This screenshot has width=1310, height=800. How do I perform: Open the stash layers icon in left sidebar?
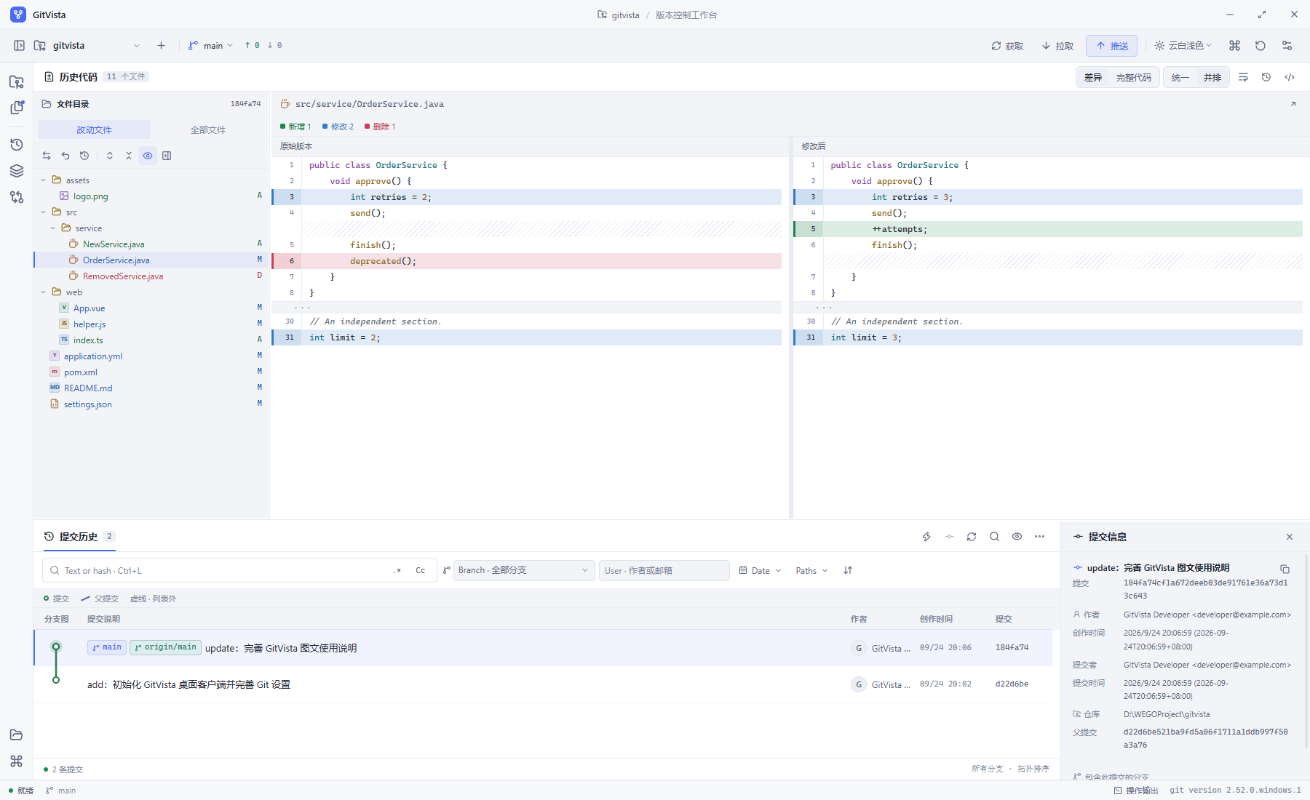(x=17, y=171)
